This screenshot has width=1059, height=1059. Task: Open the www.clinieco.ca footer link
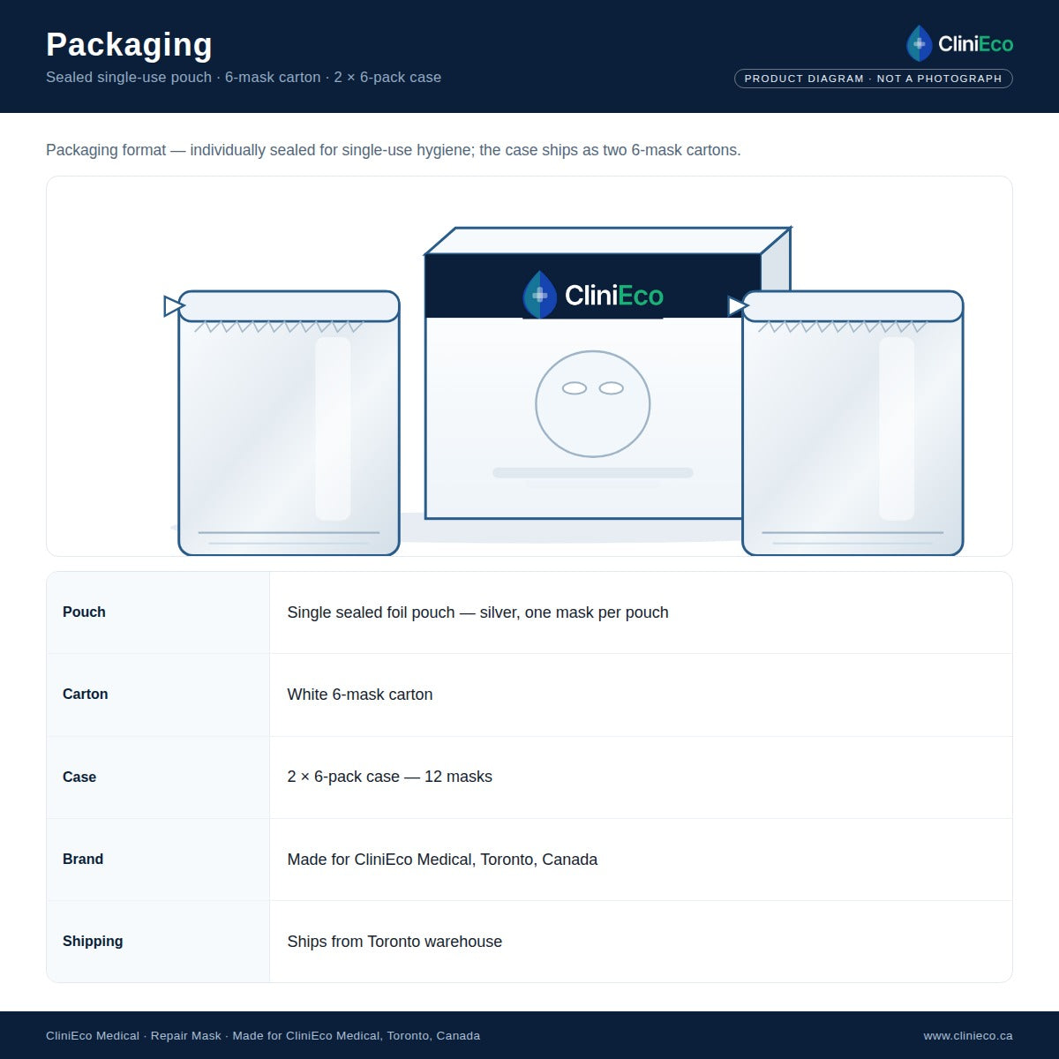pos(968,1035)
